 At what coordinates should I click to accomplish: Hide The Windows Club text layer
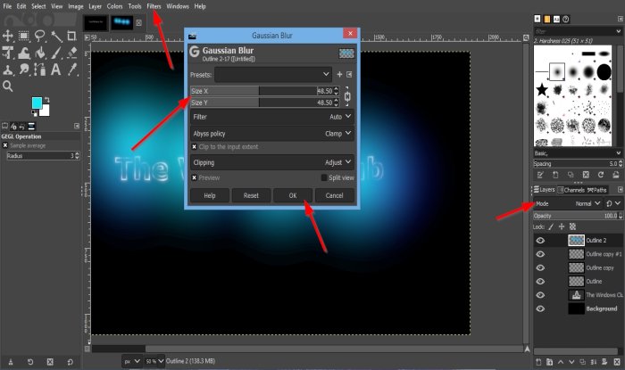540,295
